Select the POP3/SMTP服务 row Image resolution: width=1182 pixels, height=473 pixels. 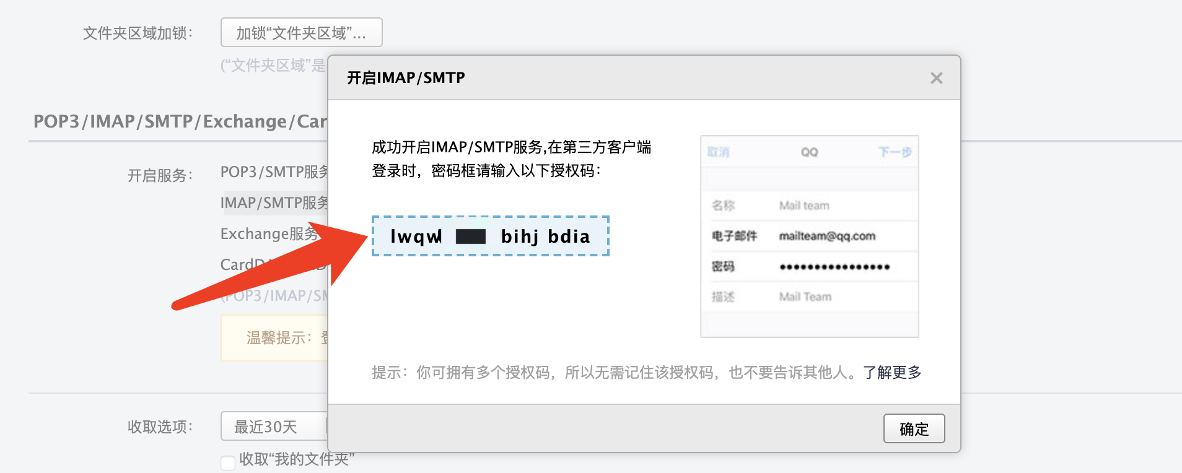click(274, 171)
